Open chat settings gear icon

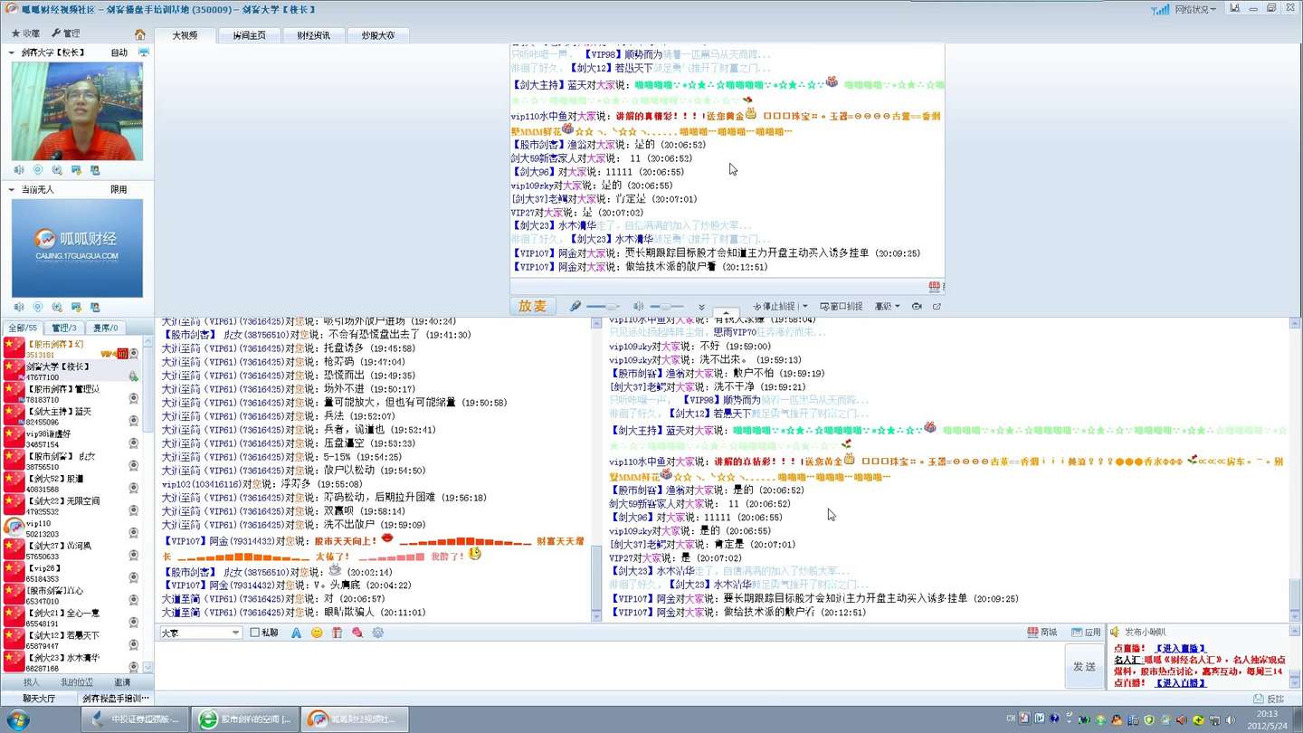click(x=378, y=633)
